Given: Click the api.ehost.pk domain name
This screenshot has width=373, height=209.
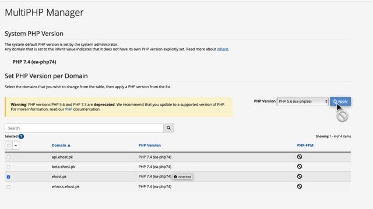Looking at the screenshot, I should (x=62, y=157).
